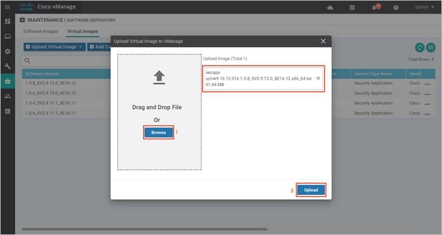The width and height of the screenshot is (442, 235).
Task: Select the uploaded secapp-ucmk9 file name
Action: pos(258,75)
